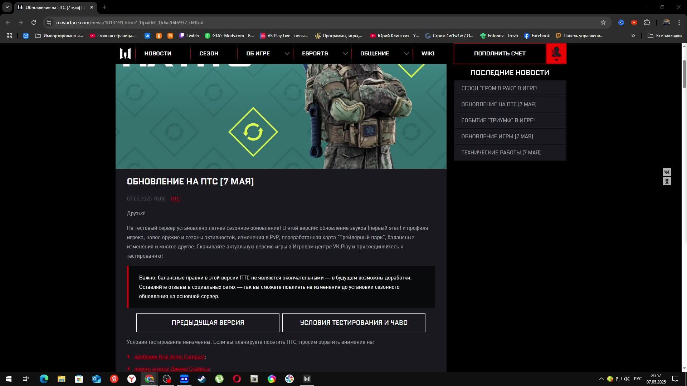687x386 pixels.
Task: Expand the ESPORTS menu chevron
Action: tap(345, 54)
